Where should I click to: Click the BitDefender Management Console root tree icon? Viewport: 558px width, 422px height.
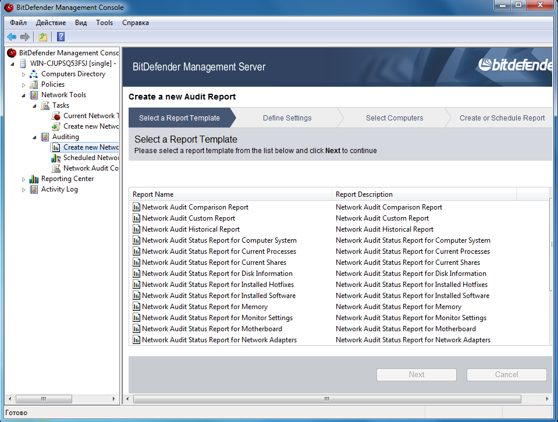(12, 53)
